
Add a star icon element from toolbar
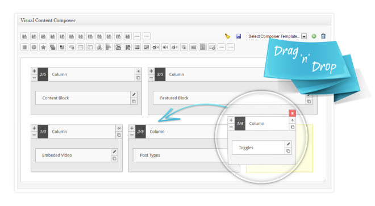pos(43,47)
